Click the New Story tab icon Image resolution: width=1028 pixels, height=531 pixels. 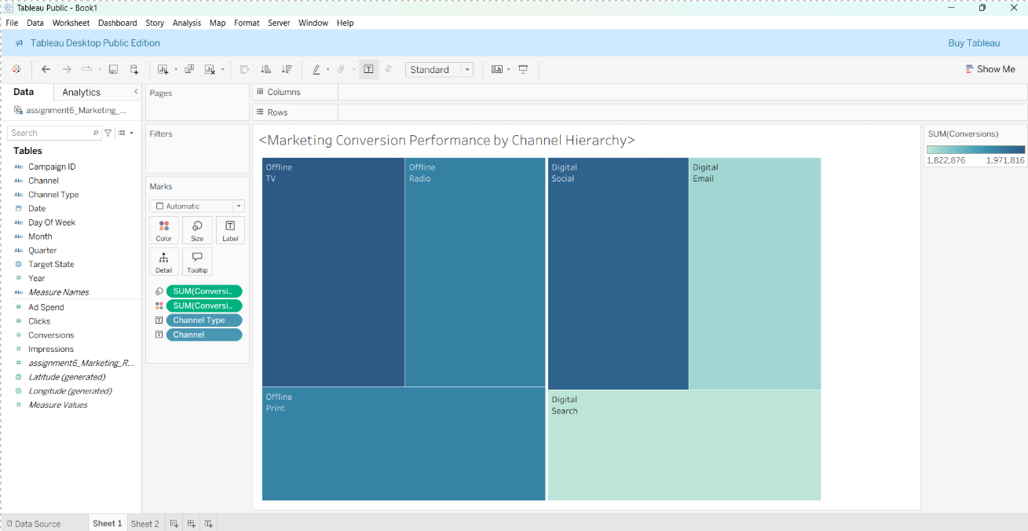pos(209,523)
